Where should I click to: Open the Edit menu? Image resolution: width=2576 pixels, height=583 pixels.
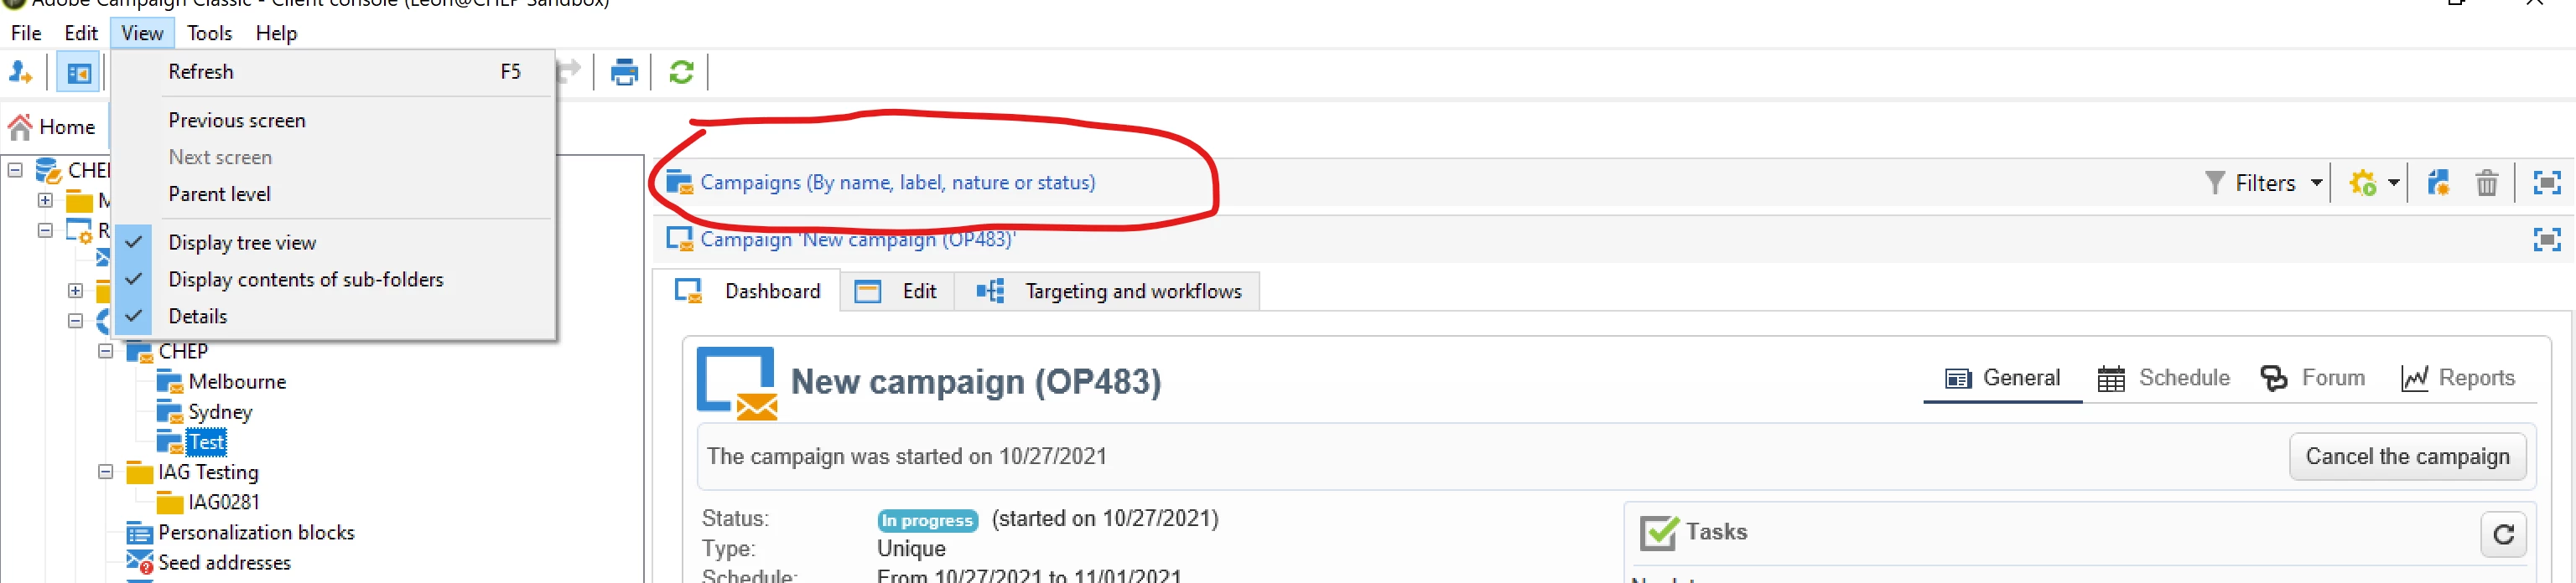coord(81,33)
